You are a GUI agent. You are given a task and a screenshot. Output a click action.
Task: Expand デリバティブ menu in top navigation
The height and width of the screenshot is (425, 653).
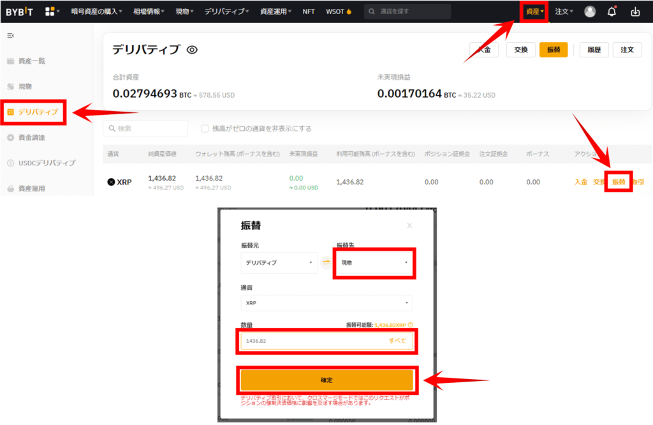(x=226, y=11)
